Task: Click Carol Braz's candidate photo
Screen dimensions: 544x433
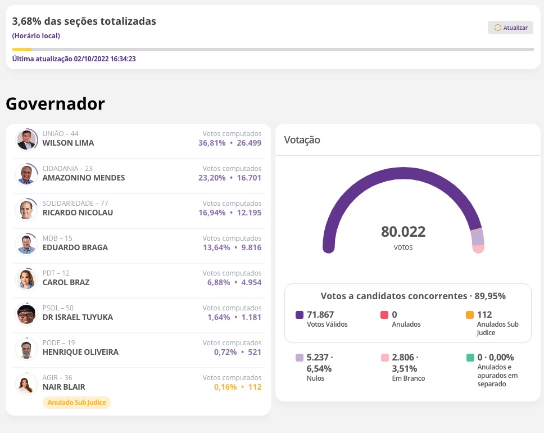Action: click(x=26, y=279)
